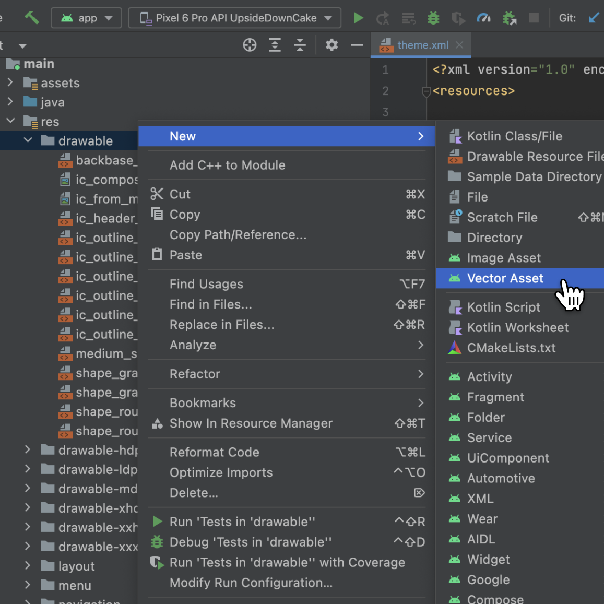Click Select Opened File target icon
604x604 pixels.
pos(250,45)
